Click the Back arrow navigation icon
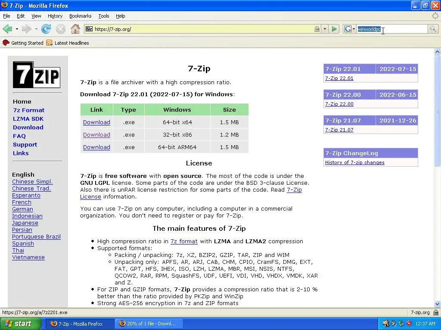 [7, 29]
